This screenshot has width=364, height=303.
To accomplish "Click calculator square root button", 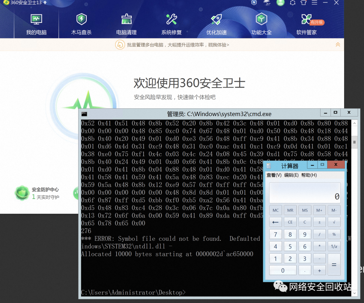I will coord(334,222).
